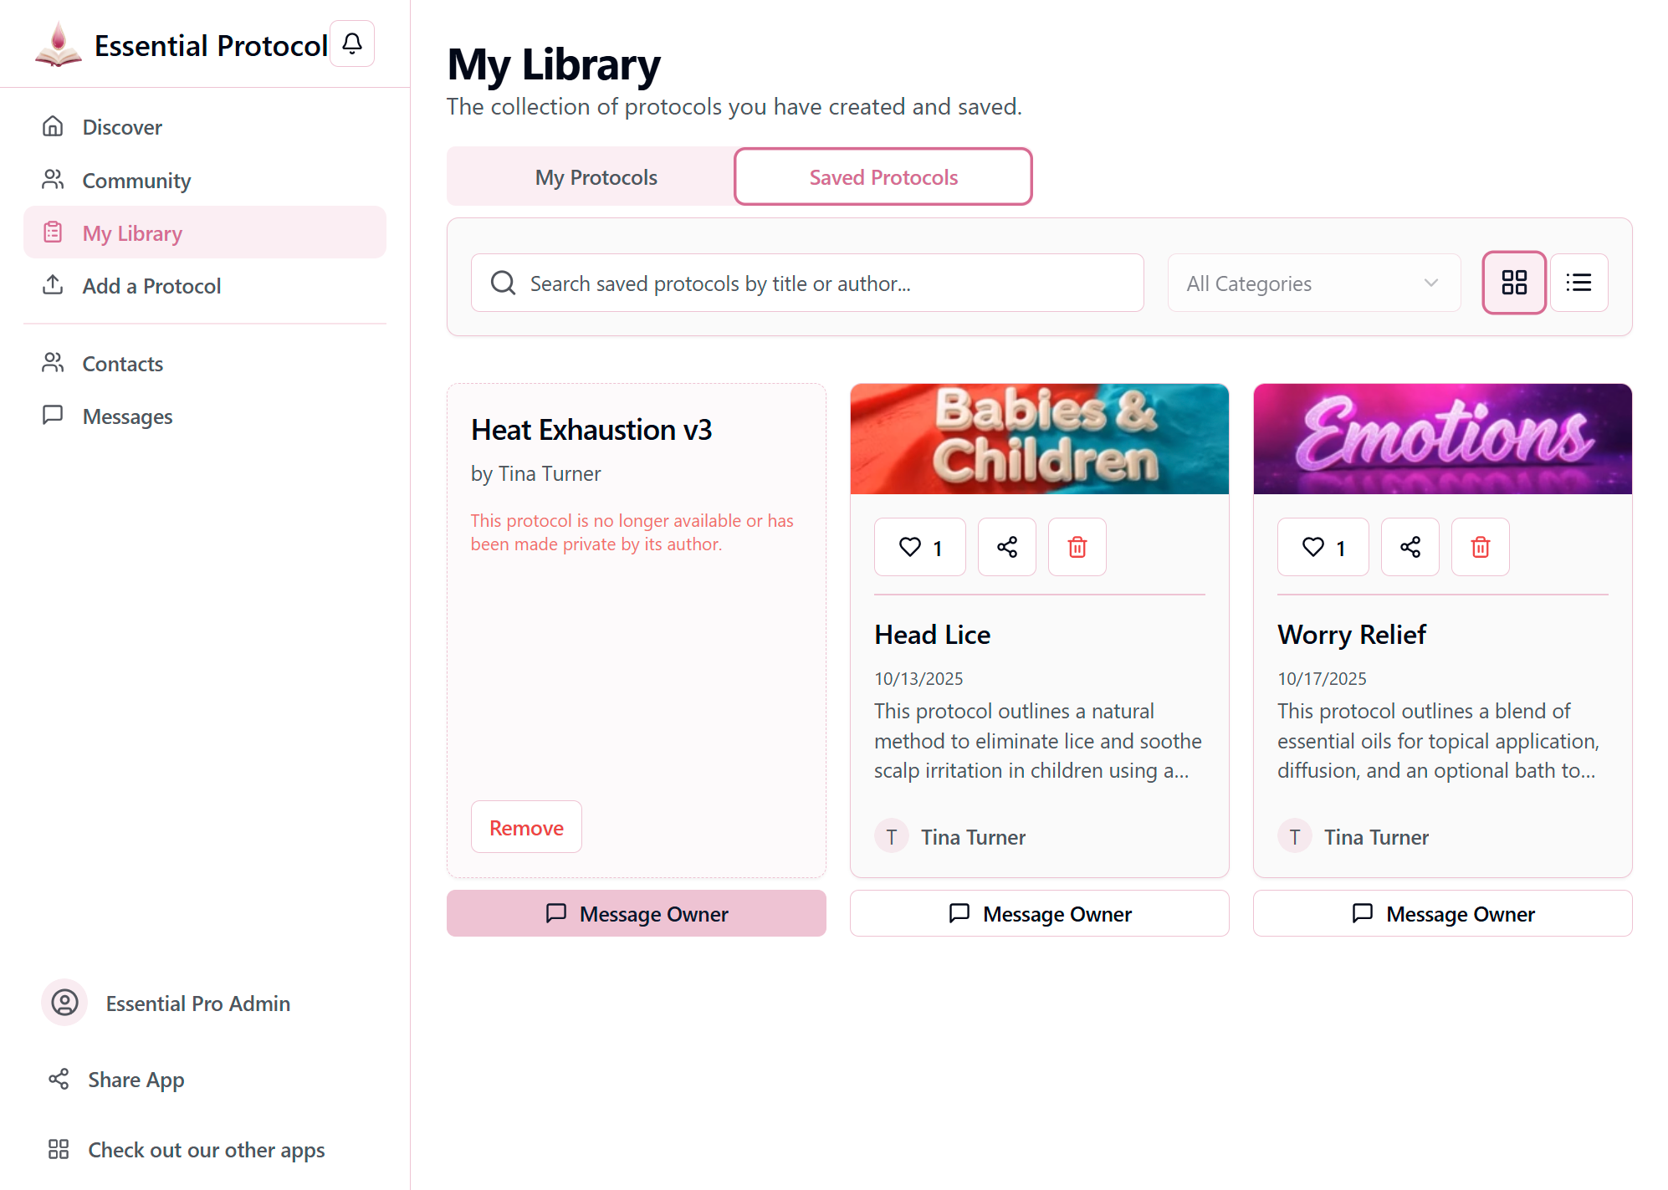Screen dimensions: 1668x1190
Task: Open the Babies & Children thumbnail
Action: [x=1039, y=439]
